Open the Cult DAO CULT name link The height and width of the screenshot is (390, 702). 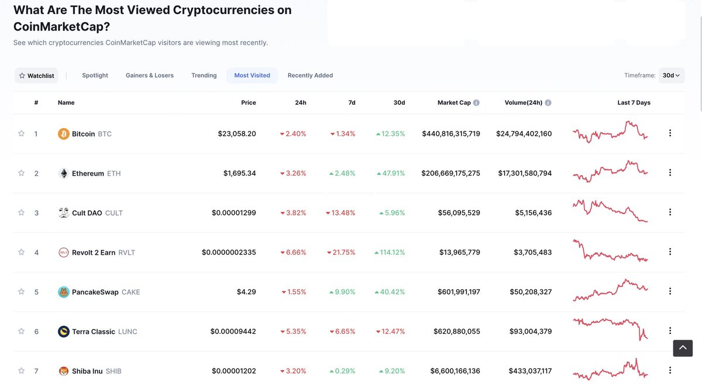[97, 213]
